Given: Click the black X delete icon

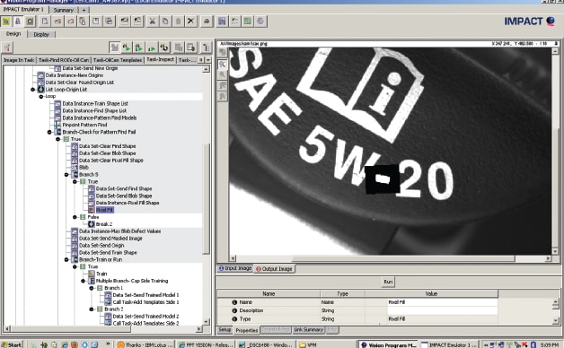Looking at the screenshot, I should [x=190, y=22].
